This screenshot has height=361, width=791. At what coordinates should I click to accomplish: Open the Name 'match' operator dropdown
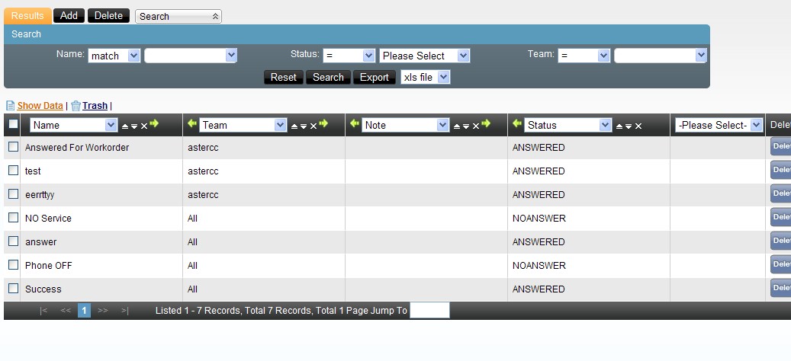(114, 56)
